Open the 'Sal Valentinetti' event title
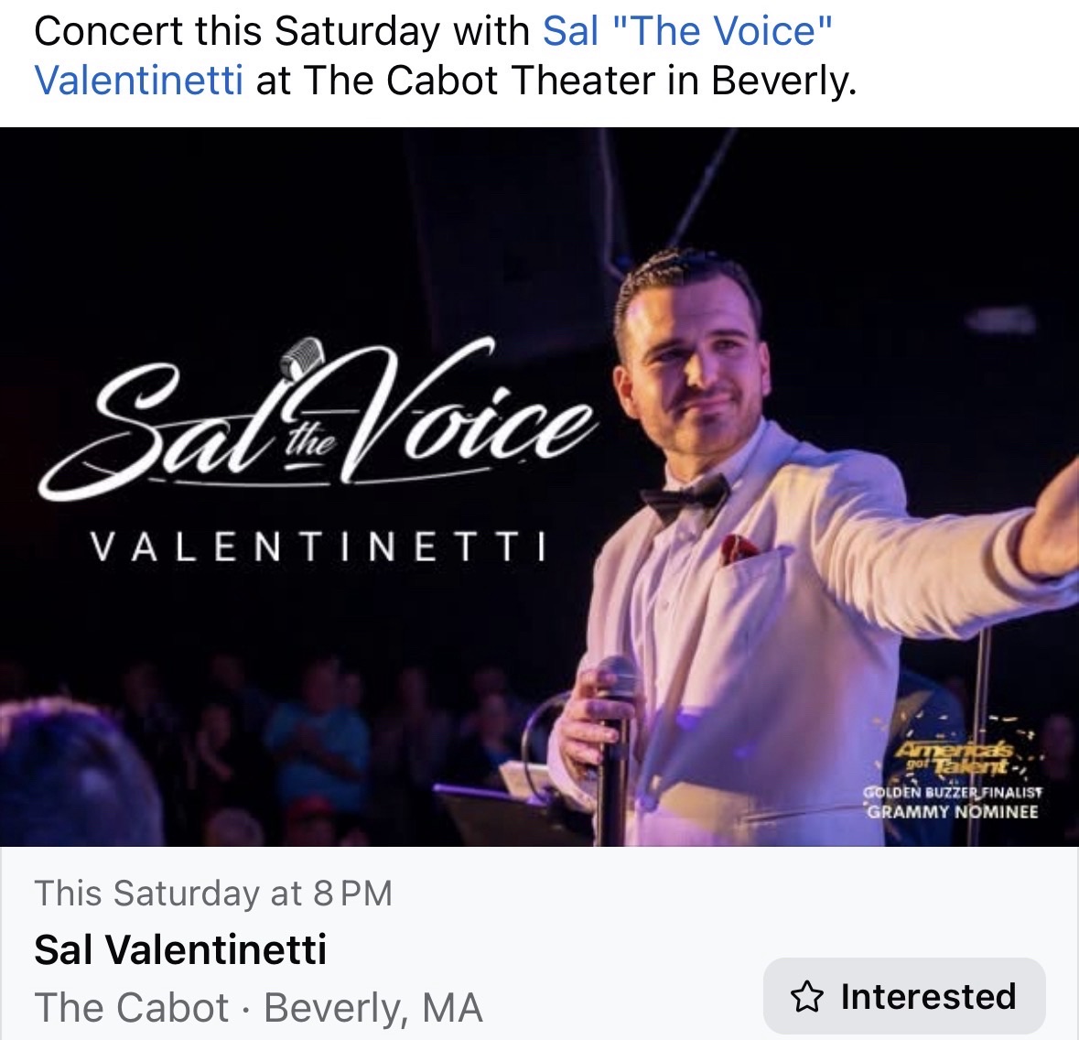1079x1040 pixels. pyautogui.click(x=180, y=949)
